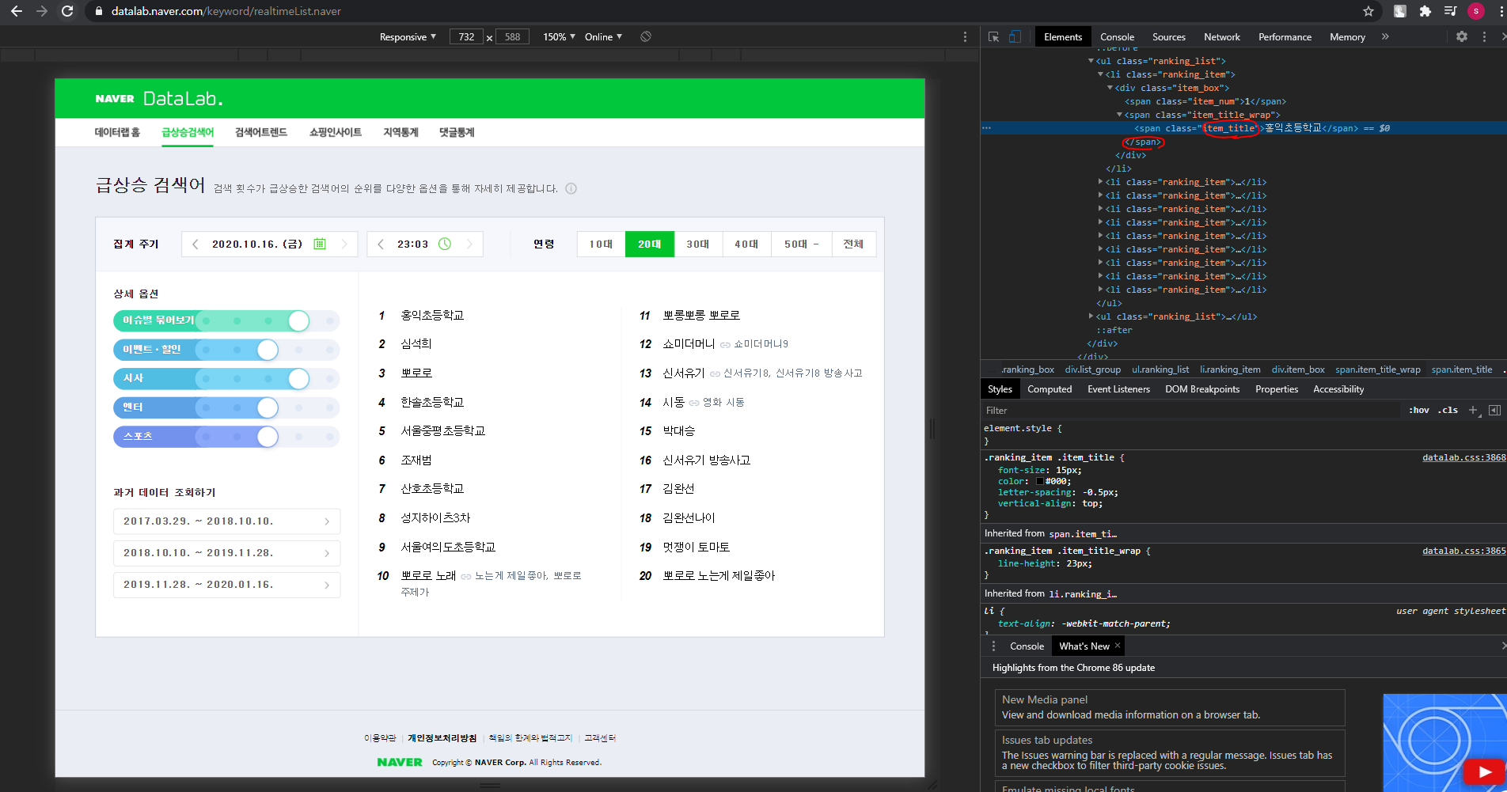This screenshot has height=792, width=1507.
Task: Select 전체 age group
Action: [x=853, y=244]
